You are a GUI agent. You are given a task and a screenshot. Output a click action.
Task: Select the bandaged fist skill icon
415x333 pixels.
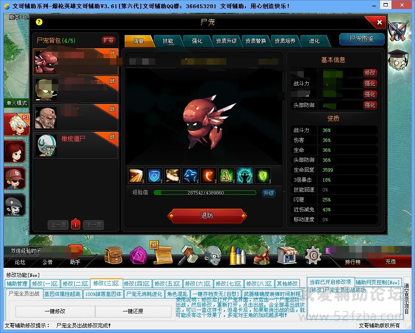[x=172, y=176]
